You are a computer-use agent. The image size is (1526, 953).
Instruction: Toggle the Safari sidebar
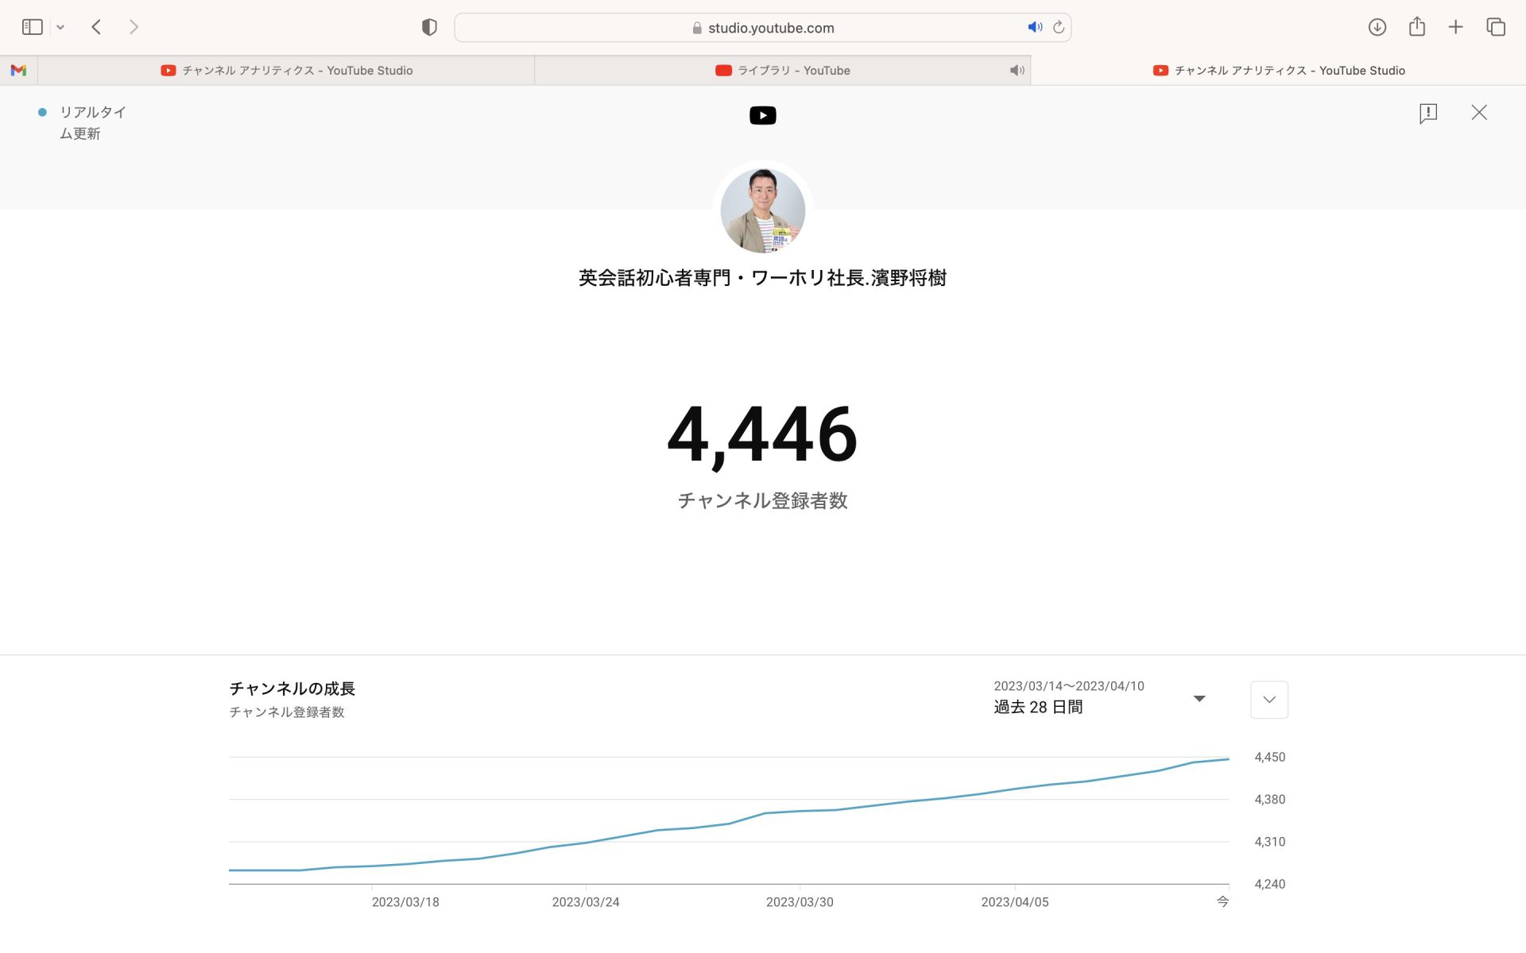click(32, 28)
